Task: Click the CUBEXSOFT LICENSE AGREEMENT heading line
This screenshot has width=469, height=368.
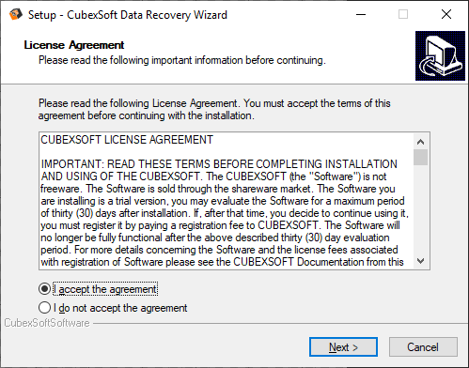Action: pyautogui.click(x=127, y=140)
